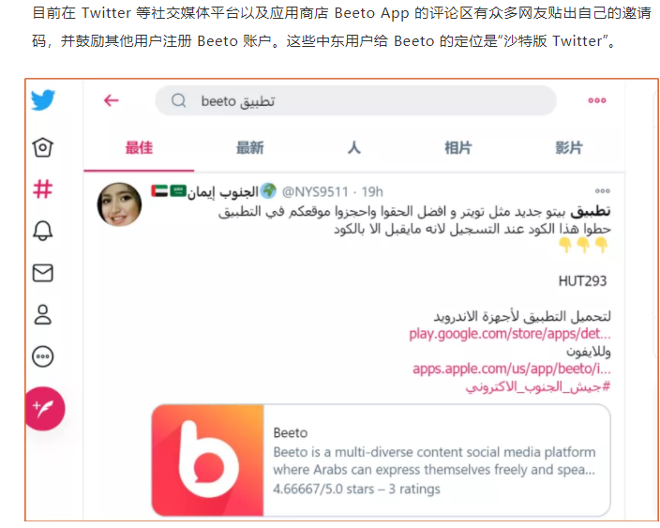Open the Messages envelope icon
This screenshot has height=528, width=660.
(x=42, y=273)
